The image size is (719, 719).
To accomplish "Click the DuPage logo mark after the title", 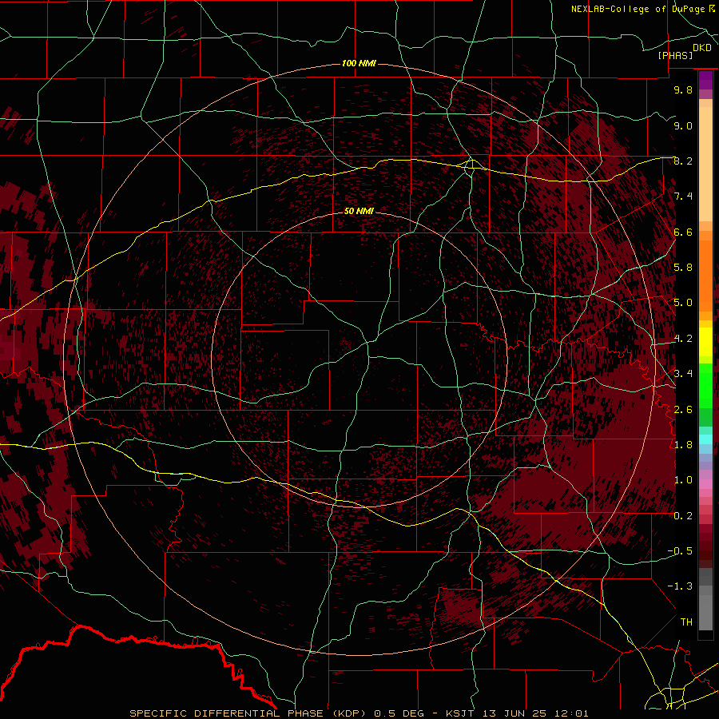I will coord(711,9).
